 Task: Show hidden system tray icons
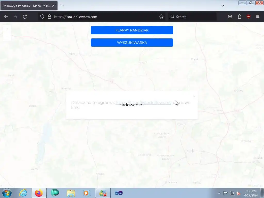(x=219, y=193)
